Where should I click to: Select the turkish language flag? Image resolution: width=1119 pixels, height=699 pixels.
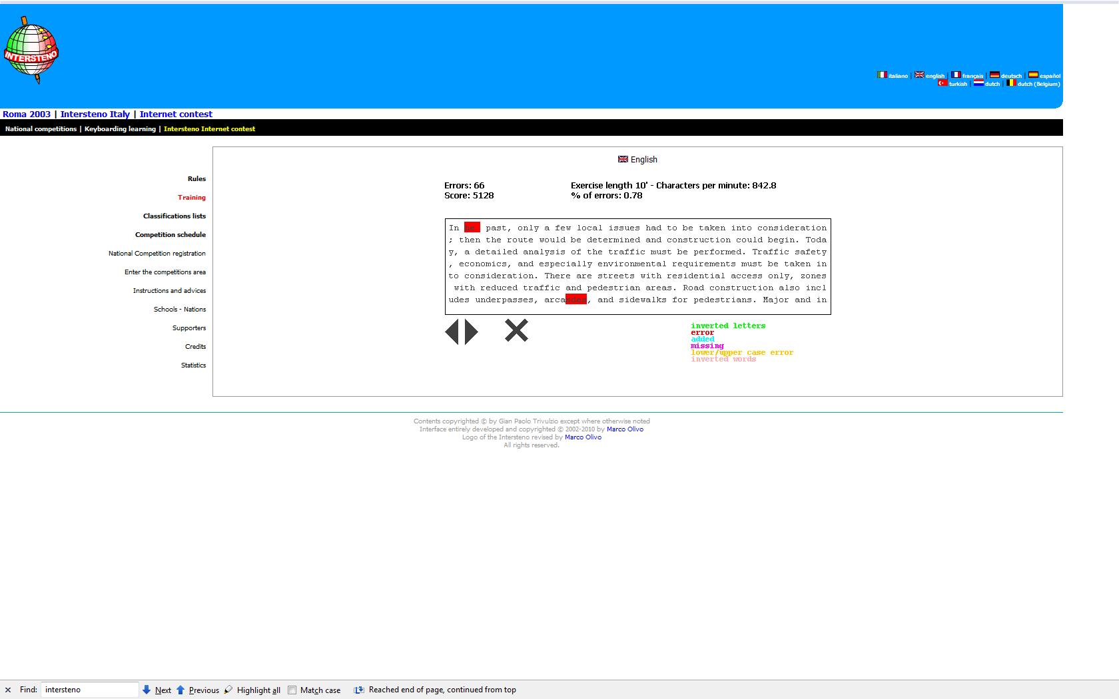pyautogui.click(x=942, y=83)
